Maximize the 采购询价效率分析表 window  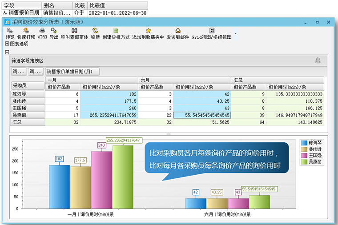tap(317, 22)
